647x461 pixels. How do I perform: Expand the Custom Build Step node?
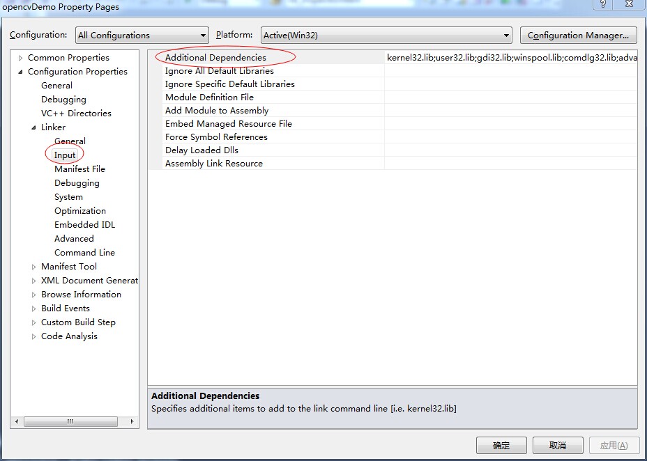click(x=34, y=322)
